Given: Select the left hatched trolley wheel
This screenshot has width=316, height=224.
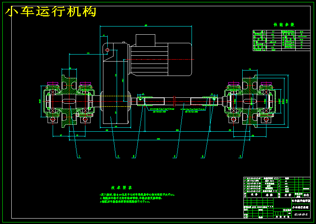Looking at the screenshot, I should [x=69, y=101].
